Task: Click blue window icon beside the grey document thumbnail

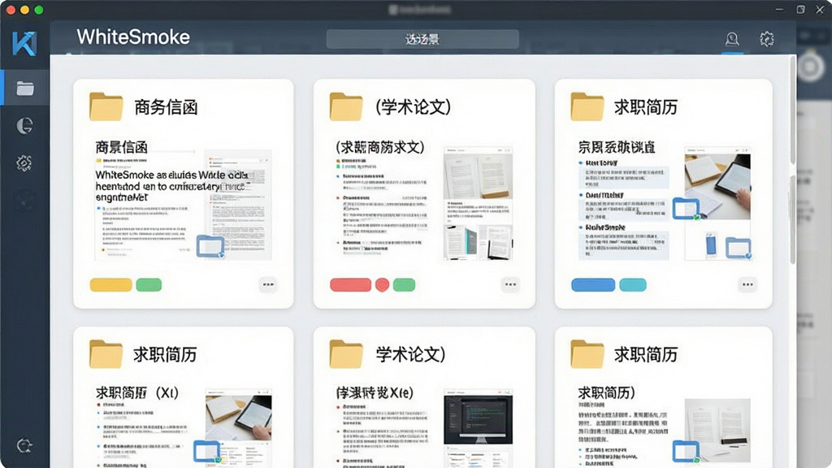Action: (x=686, y=451)
